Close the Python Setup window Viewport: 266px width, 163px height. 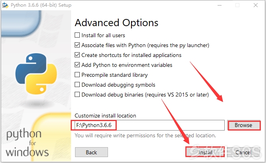coord(256,5)
